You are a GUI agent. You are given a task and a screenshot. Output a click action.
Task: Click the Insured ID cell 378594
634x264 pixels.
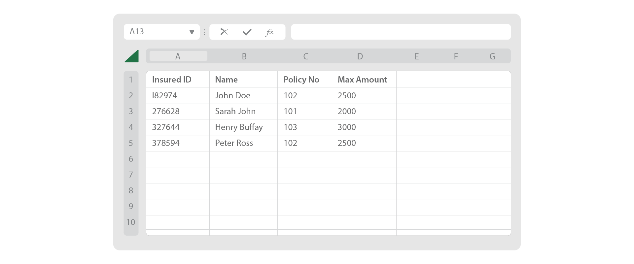tap(178, 143)
